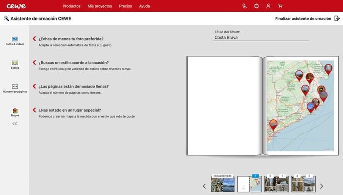Go to next page thumbnails arrow
Screen dimensions: 343x195
point(321,186)
